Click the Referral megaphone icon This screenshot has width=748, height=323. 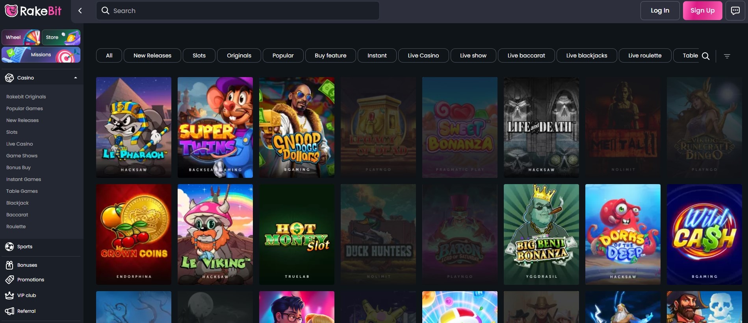point(9,311)
